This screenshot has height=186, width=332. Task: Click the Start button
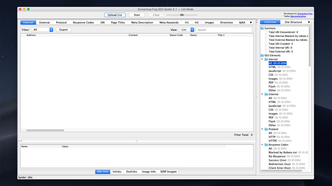pos(137,15)
